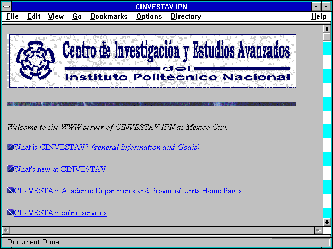
Task: Click the horizontal scrollbar right arrow
Action: pos(318,230)
